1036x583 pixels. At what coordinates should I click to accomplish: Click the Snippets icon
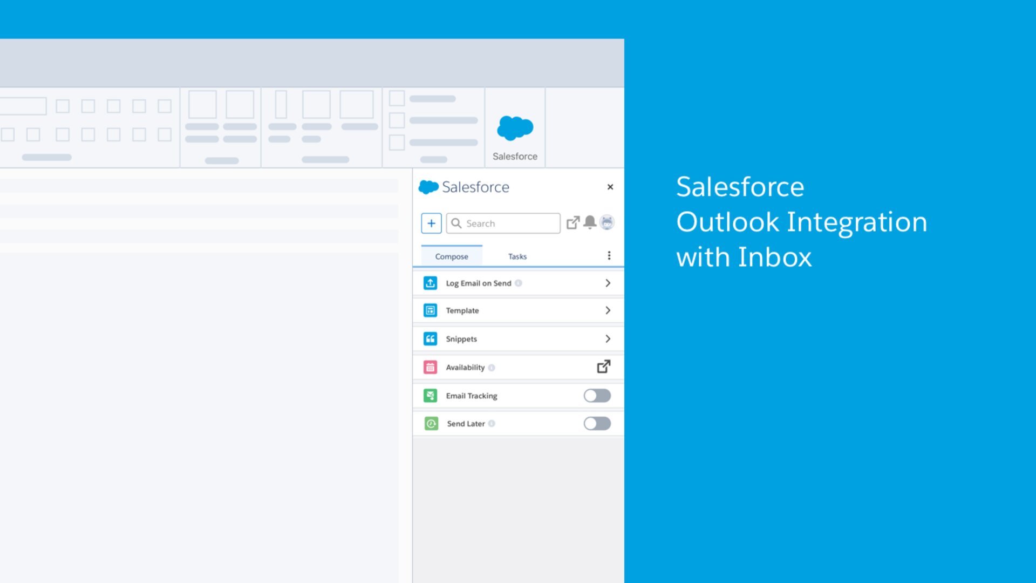tap(431, 338)
